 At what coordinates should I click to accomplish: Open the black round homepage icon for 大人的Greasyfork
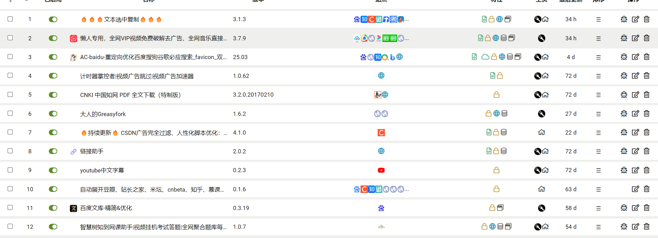541,114
